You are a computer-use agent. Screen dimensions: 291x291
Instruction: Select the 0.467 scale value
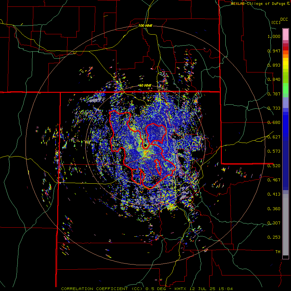(x=274, y=180)
